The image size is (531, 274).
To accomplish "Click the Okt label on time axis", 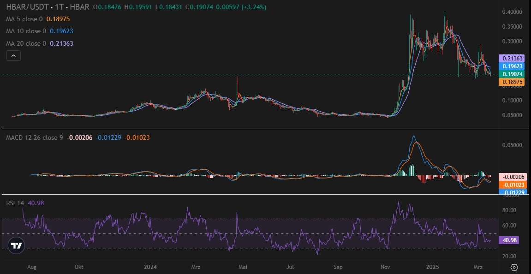I will (79, 267).
